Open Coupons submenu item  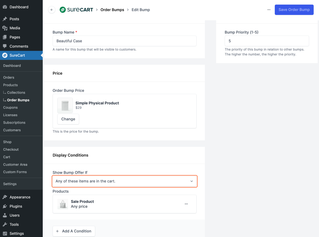point(10,107)
